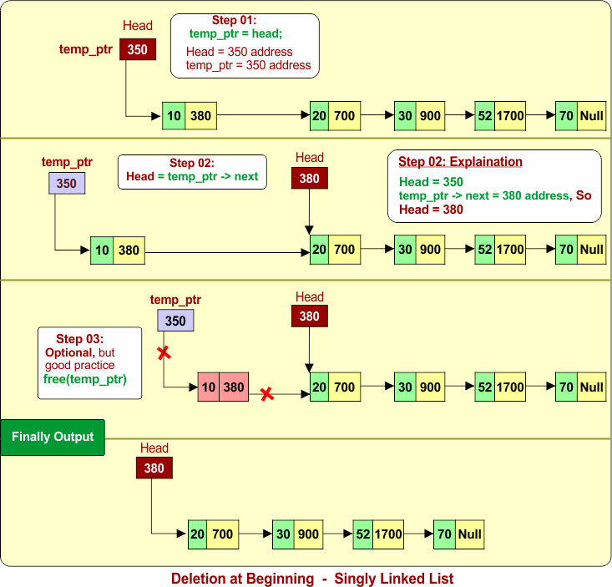
Task: Select the green "free(temp_ptr)" code text
Action: pyautogui.click(x=84, y=379)
